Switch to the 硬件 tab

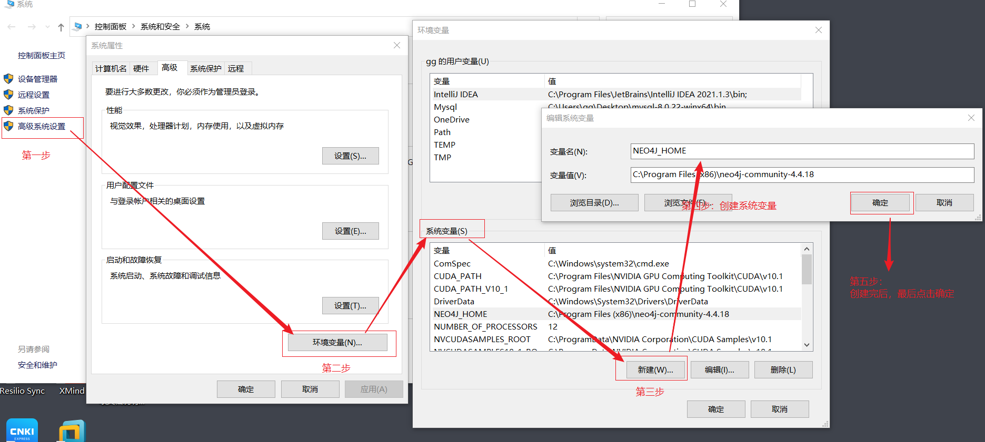pos(141,68)
